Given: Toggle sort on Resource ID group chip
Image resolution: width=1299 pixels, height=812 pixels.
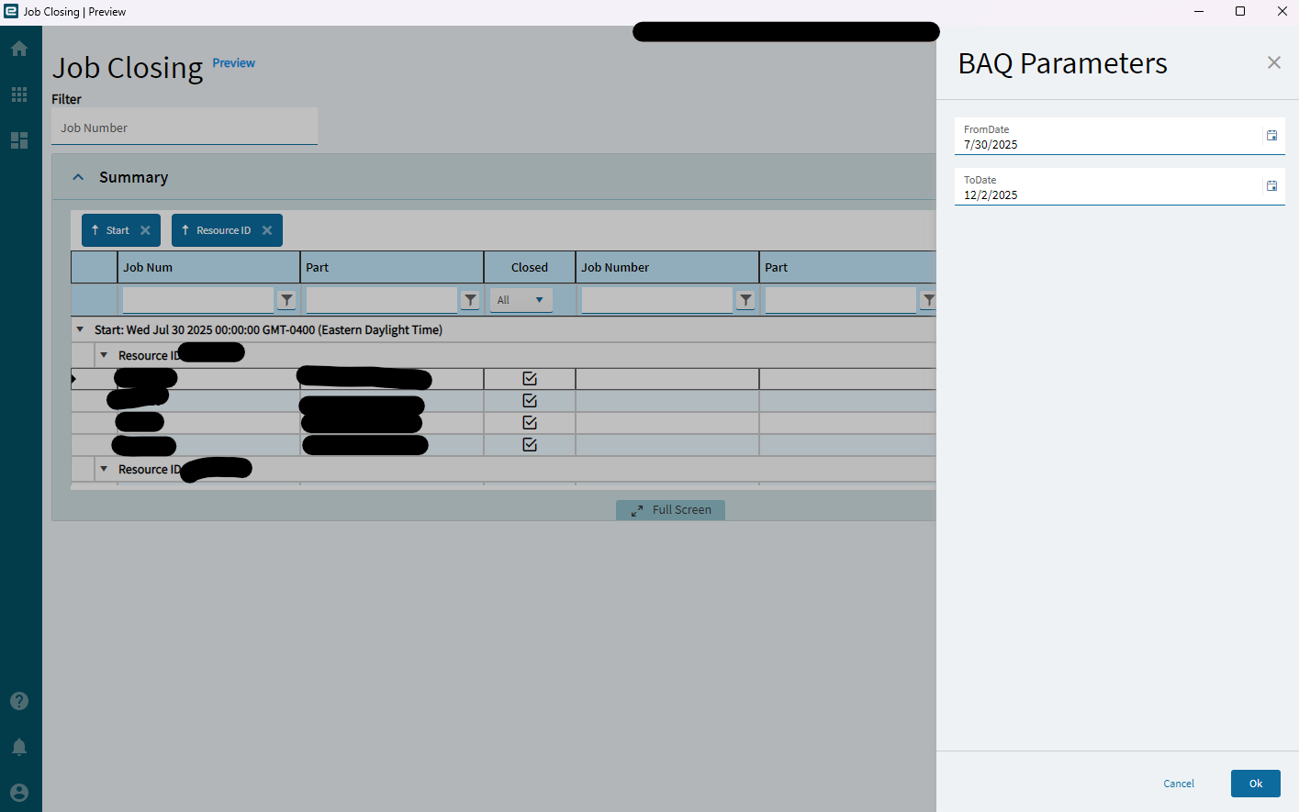Looking at the screenshot, I should click(x=217, y=230).
